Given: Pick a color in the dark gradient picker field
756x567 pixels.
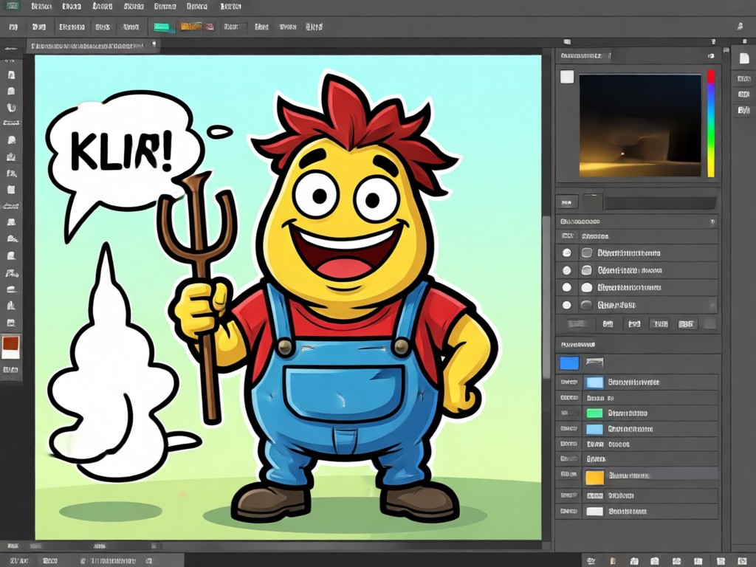Looking at the screenshot, I should (640, 126).
